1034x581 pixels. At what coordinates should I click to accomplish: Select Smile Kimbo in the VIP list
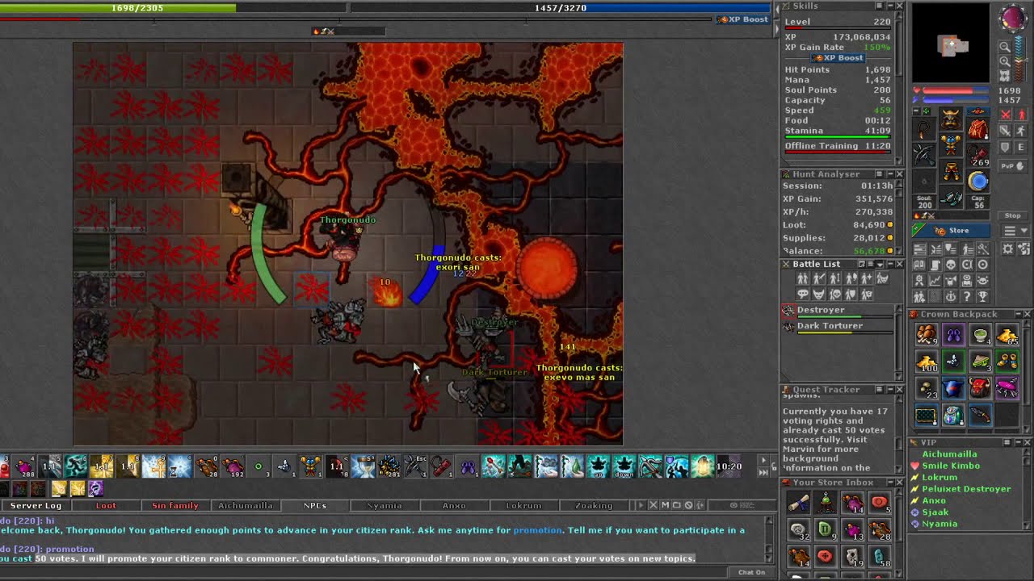click(951, 466)
